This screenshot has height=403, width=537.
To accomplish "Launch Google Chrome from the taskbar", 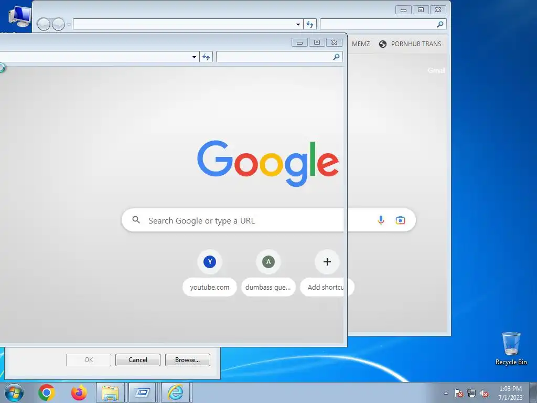I will [47, 393].
